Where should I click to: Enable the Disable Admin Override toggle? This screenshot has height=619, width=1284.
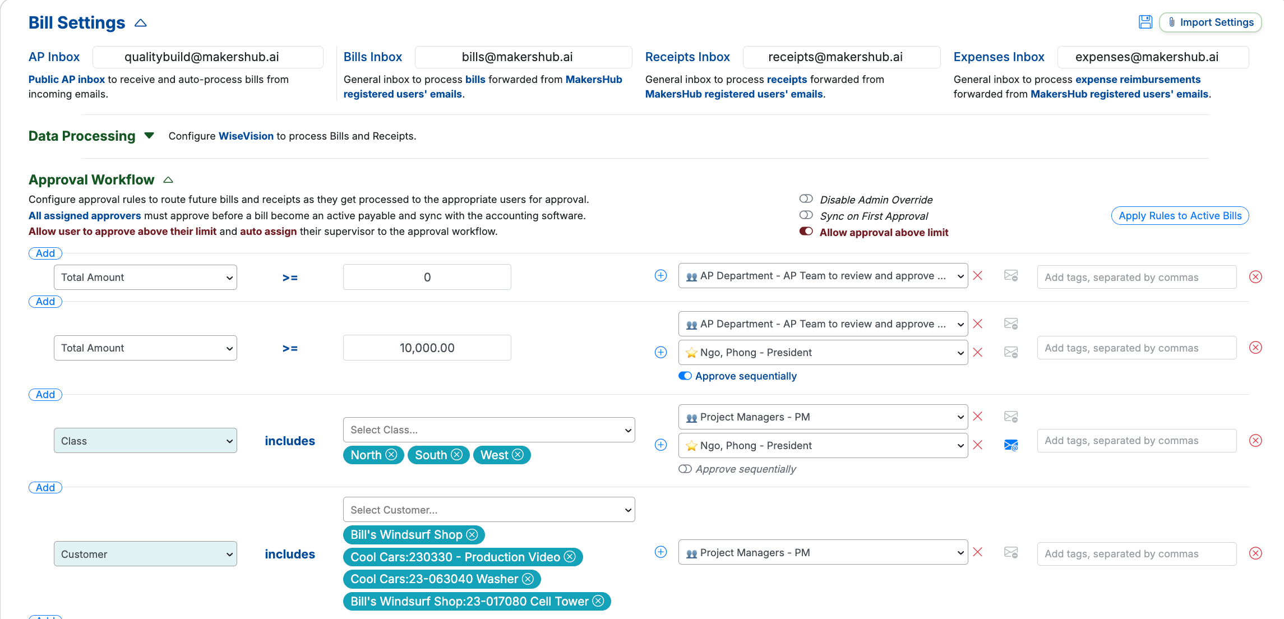pos(806,198)
